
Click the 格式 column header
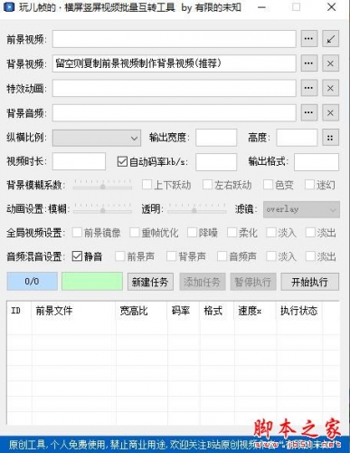click(217, 311)
